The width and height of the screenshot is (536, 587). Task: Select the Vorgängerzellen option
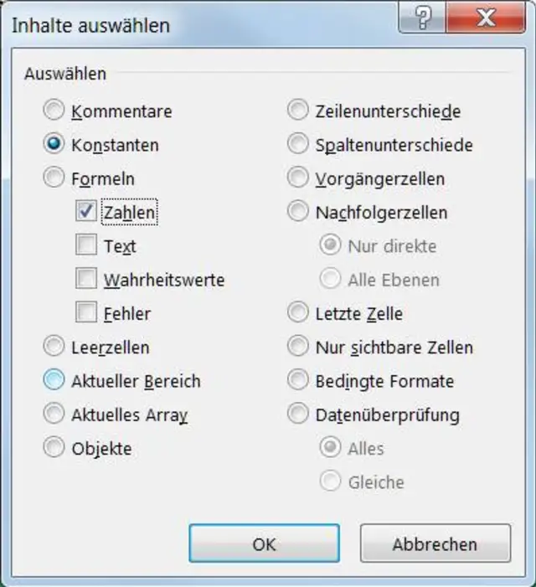[298, 178]
